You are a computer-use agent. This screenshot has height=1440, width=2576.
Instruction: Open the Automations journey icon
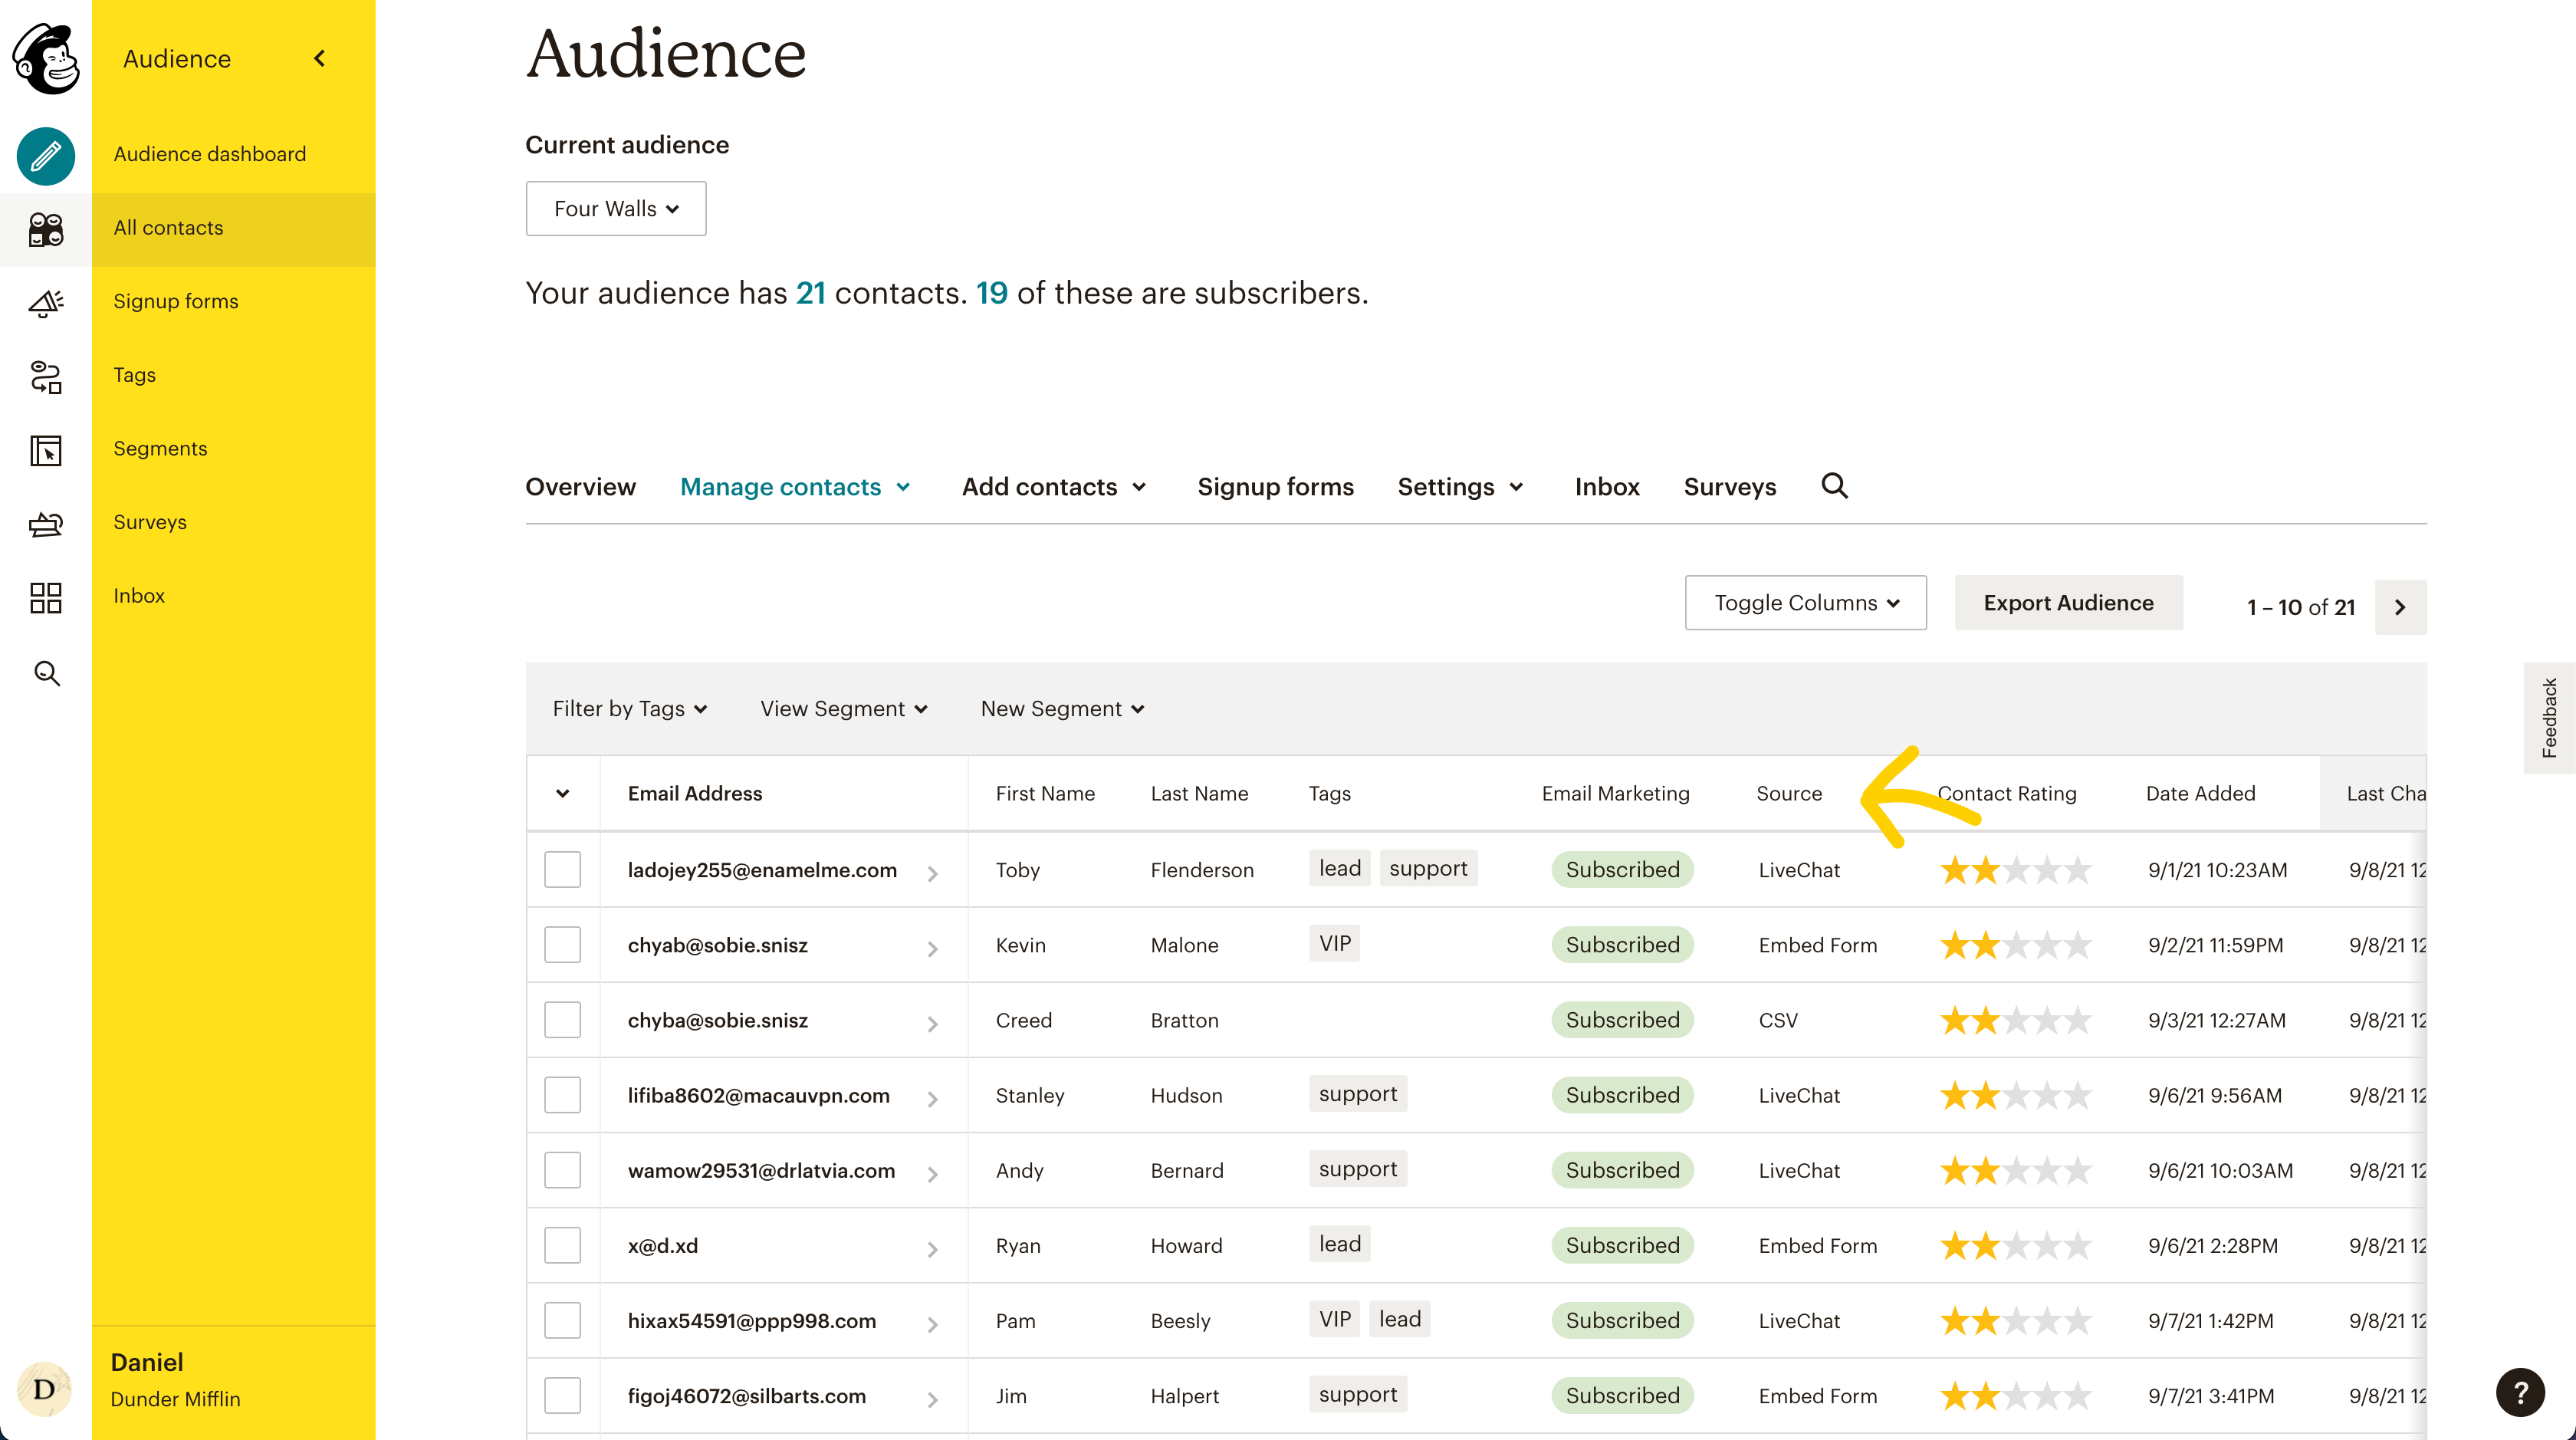pos(46,377)
